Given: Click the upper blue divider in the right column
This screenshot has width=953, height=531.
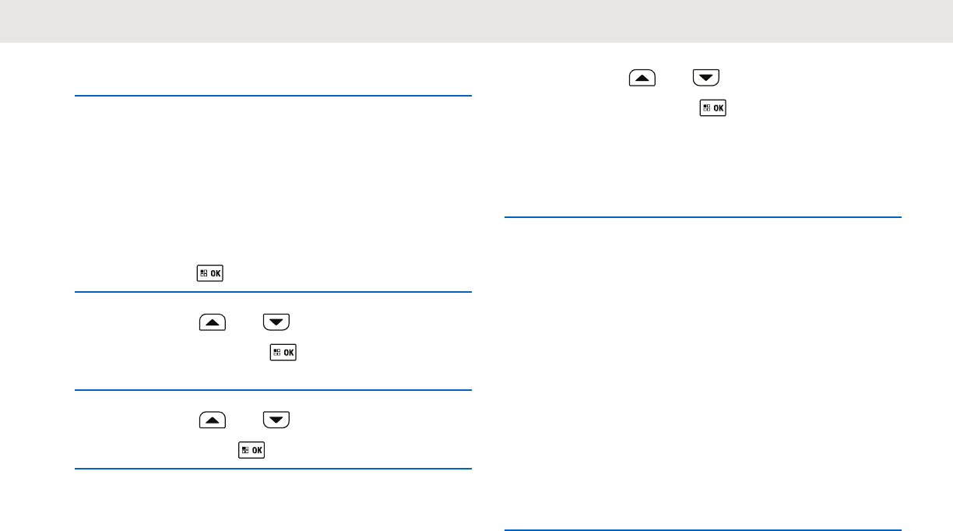Looking at the screenshot, I should (x=702, y=218).
